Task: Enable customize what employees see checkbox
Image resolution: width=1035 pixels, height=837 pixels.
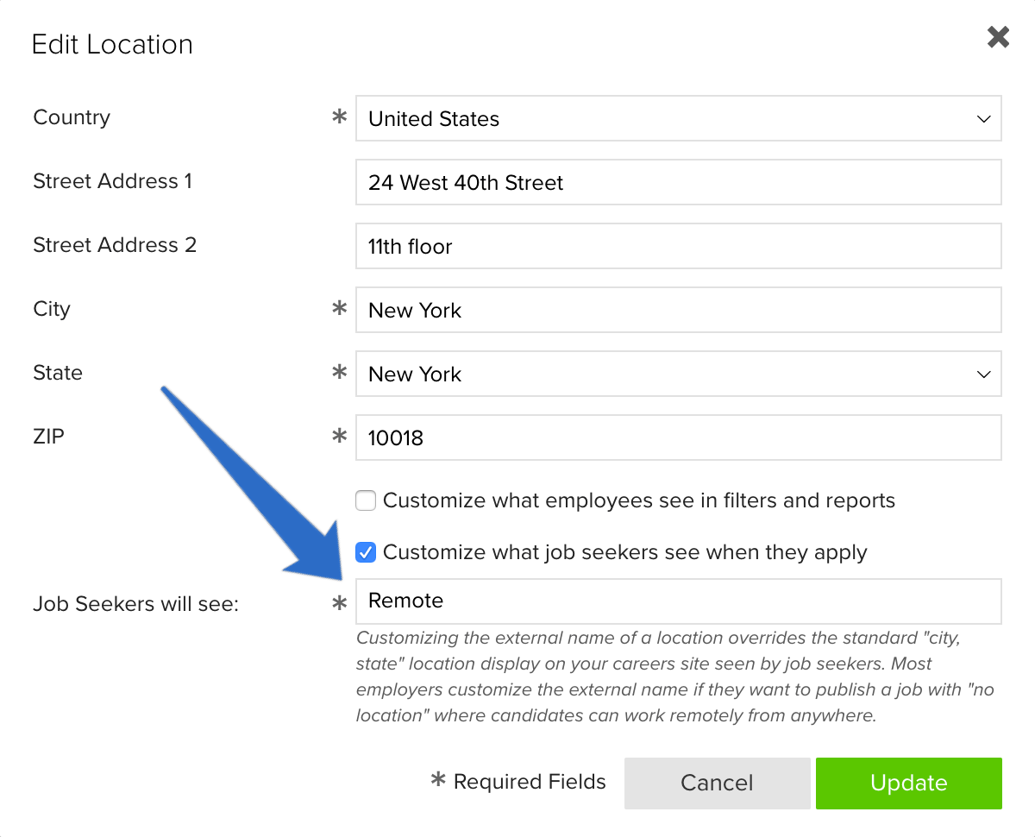Action: 366,500
